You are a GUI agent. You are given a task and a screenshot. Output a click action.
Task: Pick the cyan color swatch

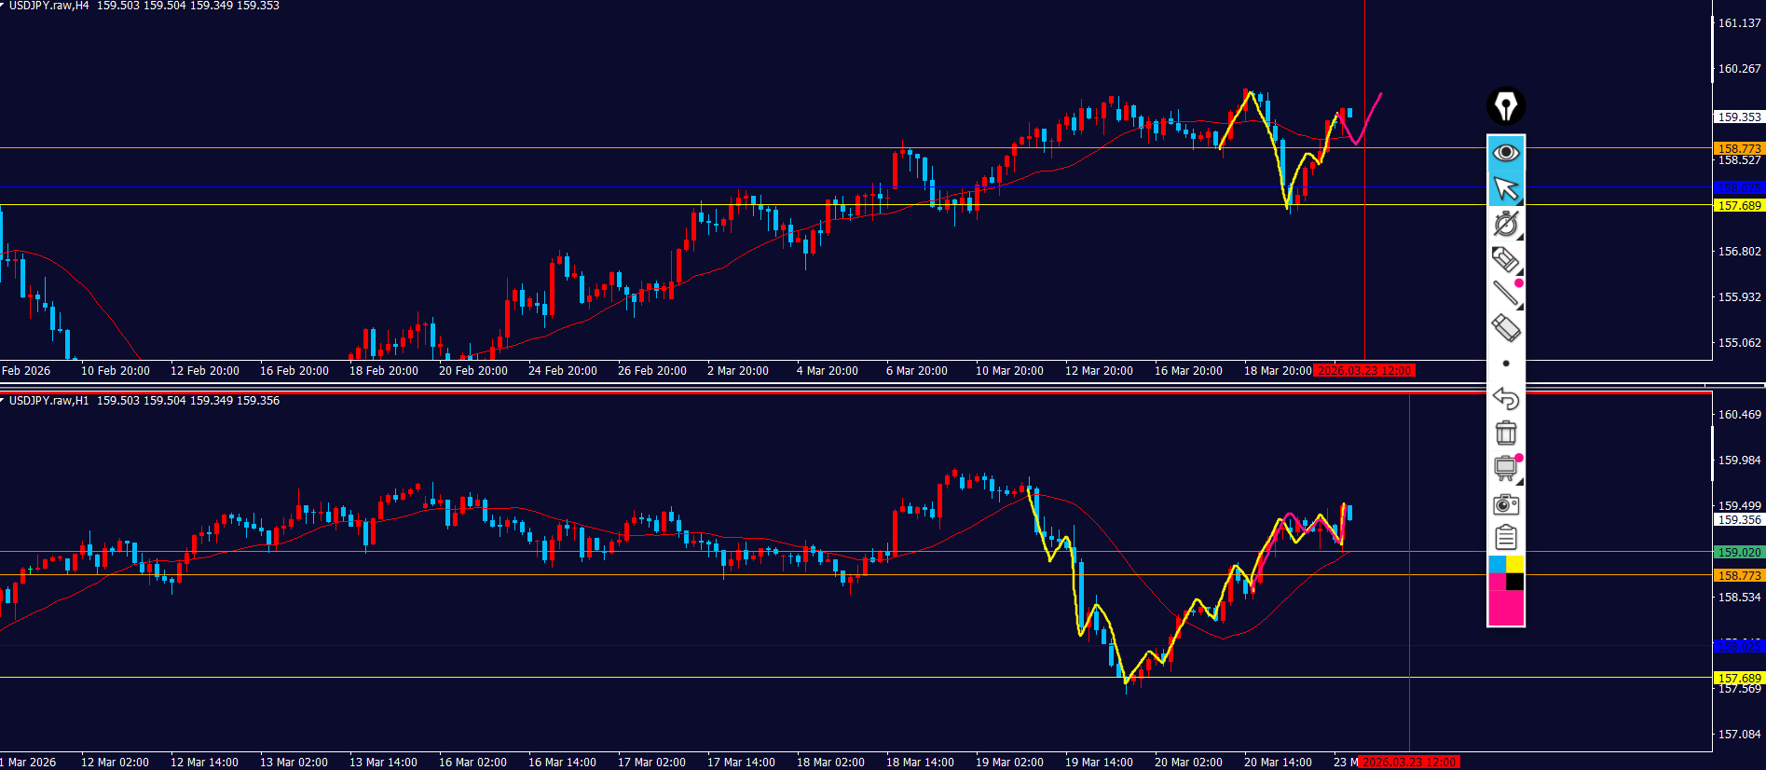(x=1497, y=564)
